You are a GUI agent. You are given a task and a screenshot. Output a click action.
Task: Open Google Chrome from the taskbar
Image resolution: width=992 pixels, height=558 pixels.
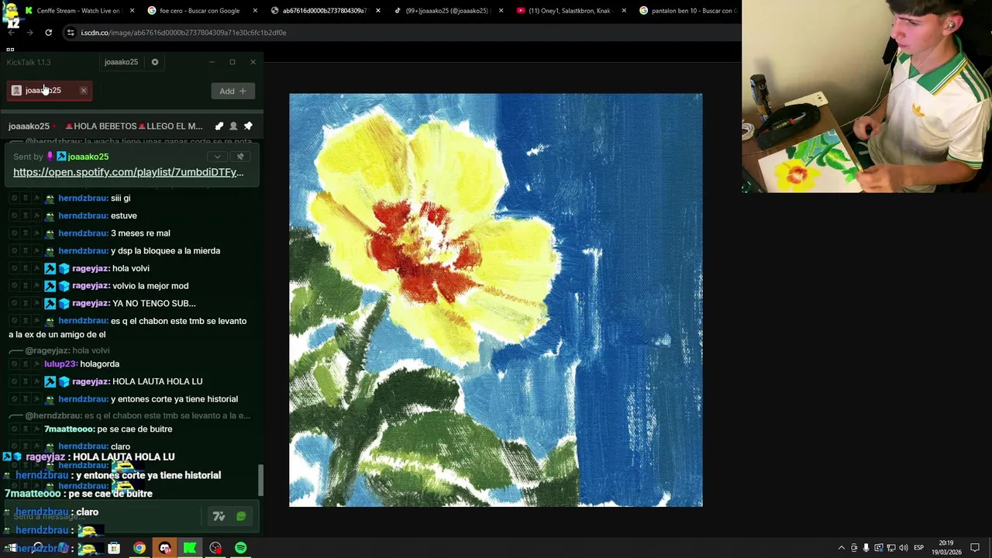point(139,548)
